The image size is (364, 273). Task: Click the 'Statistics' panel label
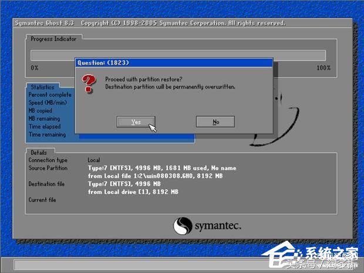(x=42, y=87)
